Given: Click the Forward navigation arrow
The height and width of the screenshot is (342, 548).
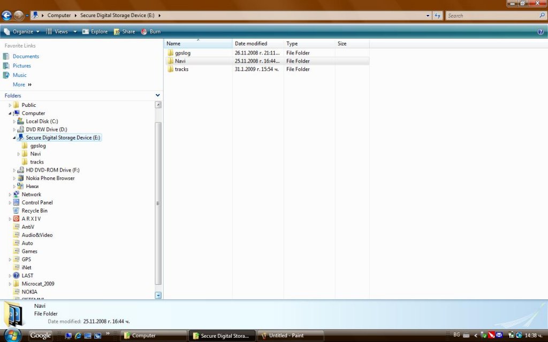Looking at the screenshot, I should coord(19,15).
